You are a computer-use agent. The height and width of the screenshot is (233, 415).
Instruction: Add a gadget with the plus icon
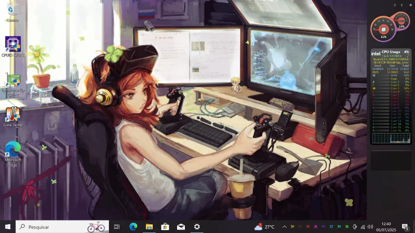(411, 5)
